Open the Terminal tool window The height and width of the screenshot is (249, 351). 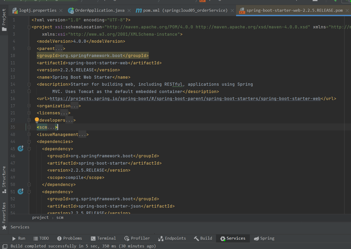pos(103,238)
